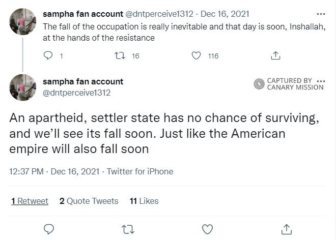Screen dimensions: 336x240
Task: Open the more options menu on the first tweet
Action: coord(320,14)
